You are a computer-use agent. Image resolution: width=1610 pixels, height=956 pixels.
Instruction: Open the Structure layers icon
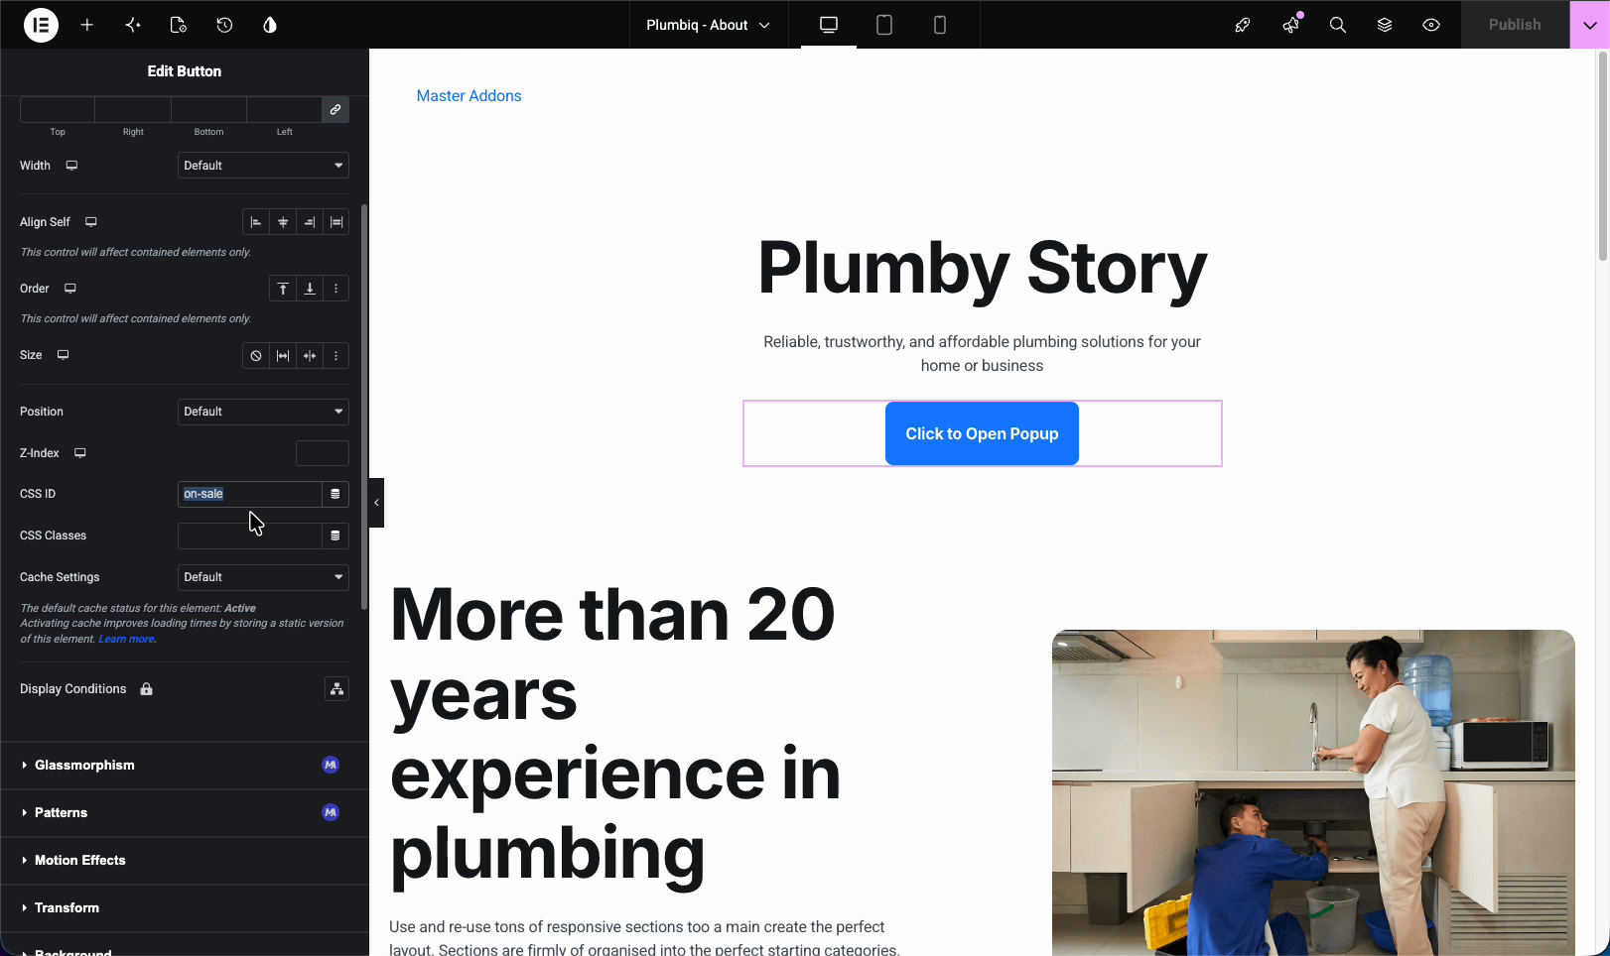tap(1385, 25)
